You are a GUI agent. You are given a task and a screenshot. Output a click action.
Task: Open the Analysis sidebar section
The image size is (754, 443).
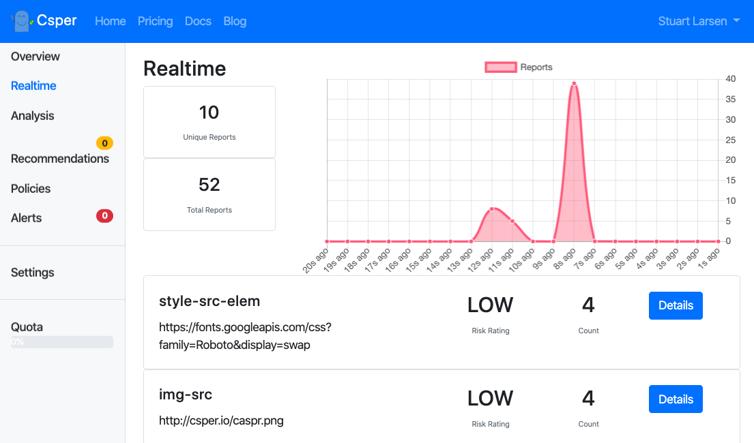32,116
